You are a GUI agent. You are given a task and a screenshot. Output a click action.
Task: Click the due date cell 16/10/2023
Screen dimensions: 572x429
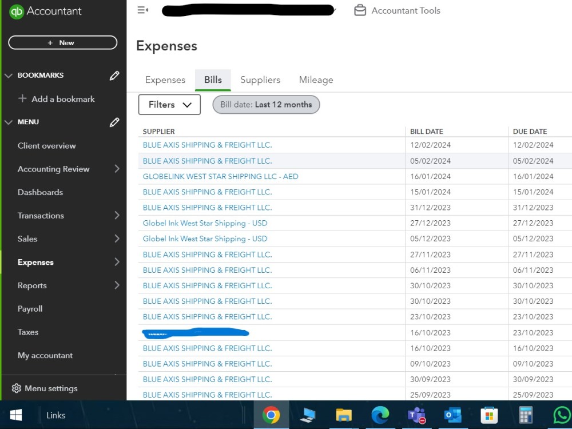click(533, 348)
